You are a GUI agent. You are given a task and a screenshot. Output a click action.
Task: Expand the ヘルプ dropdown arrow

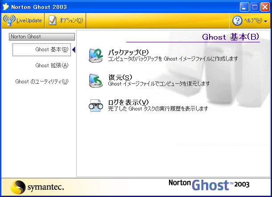tap(265, 21)
